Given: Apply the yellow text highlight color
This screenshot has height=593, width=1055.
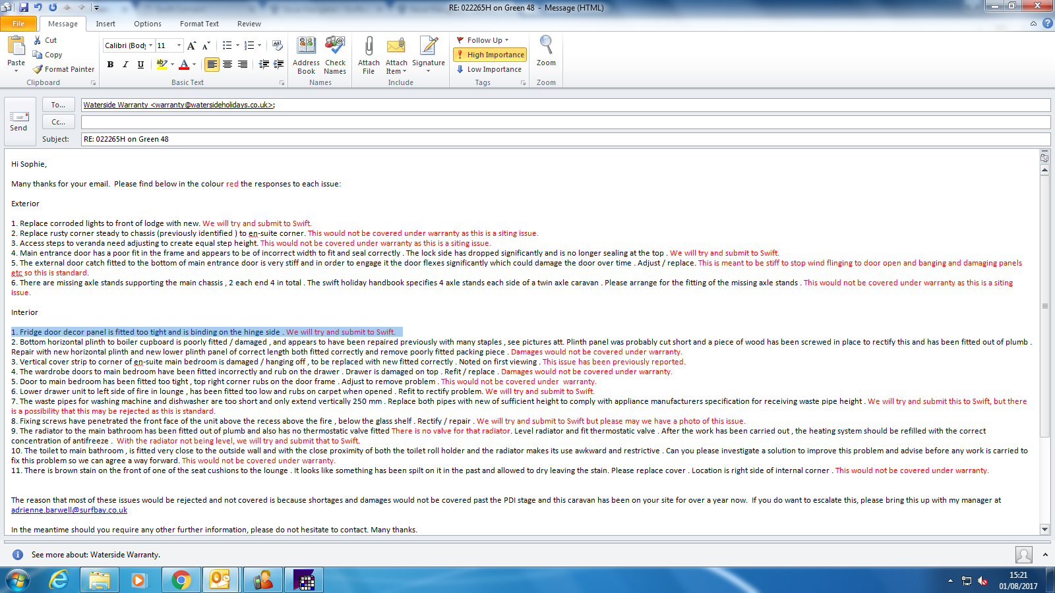Looking at the screenshot, I should tap(162, 64).
